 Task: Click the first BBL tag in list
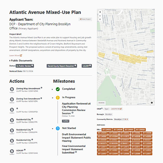pyautogui.click(x=107, y=130)
